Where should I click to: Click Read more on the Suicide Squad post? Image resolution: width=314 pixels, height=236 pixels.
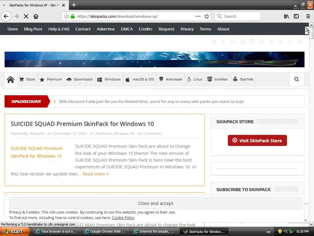coord(96,174)
